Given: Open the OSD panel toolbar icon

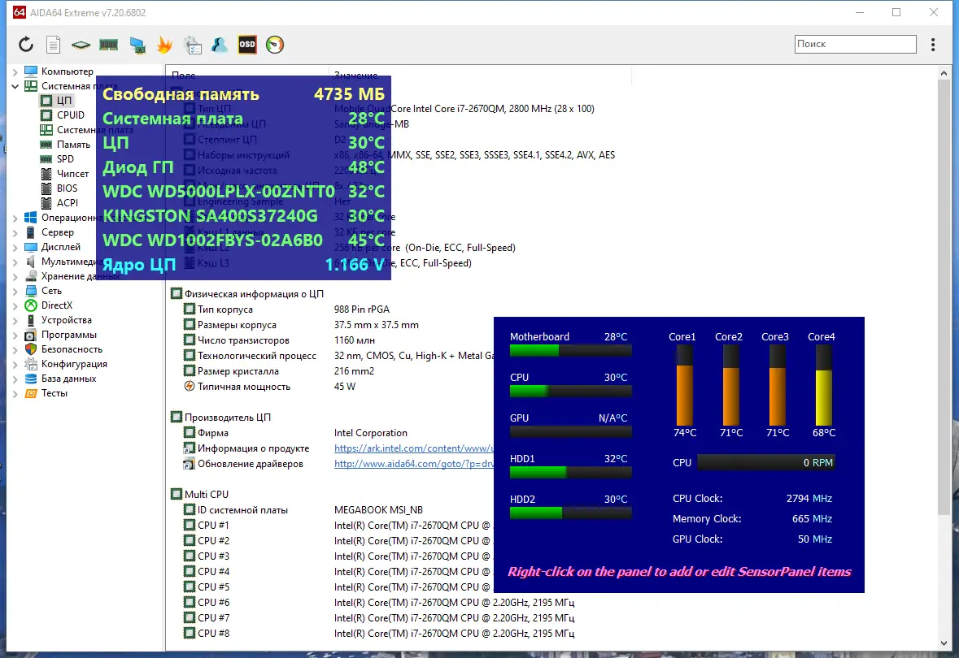Looking at the screenshot, I should [x=247, y=45].
